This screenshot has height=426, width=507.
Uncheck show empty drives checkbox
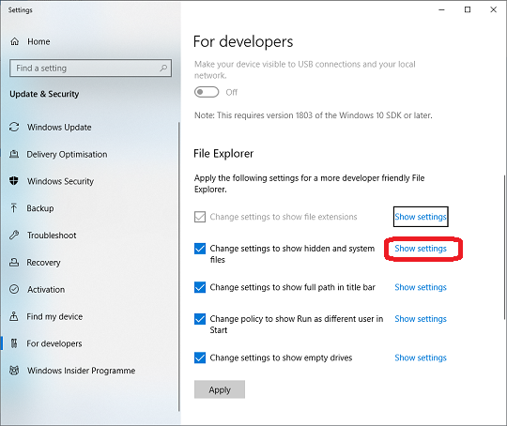pos(200,358)
